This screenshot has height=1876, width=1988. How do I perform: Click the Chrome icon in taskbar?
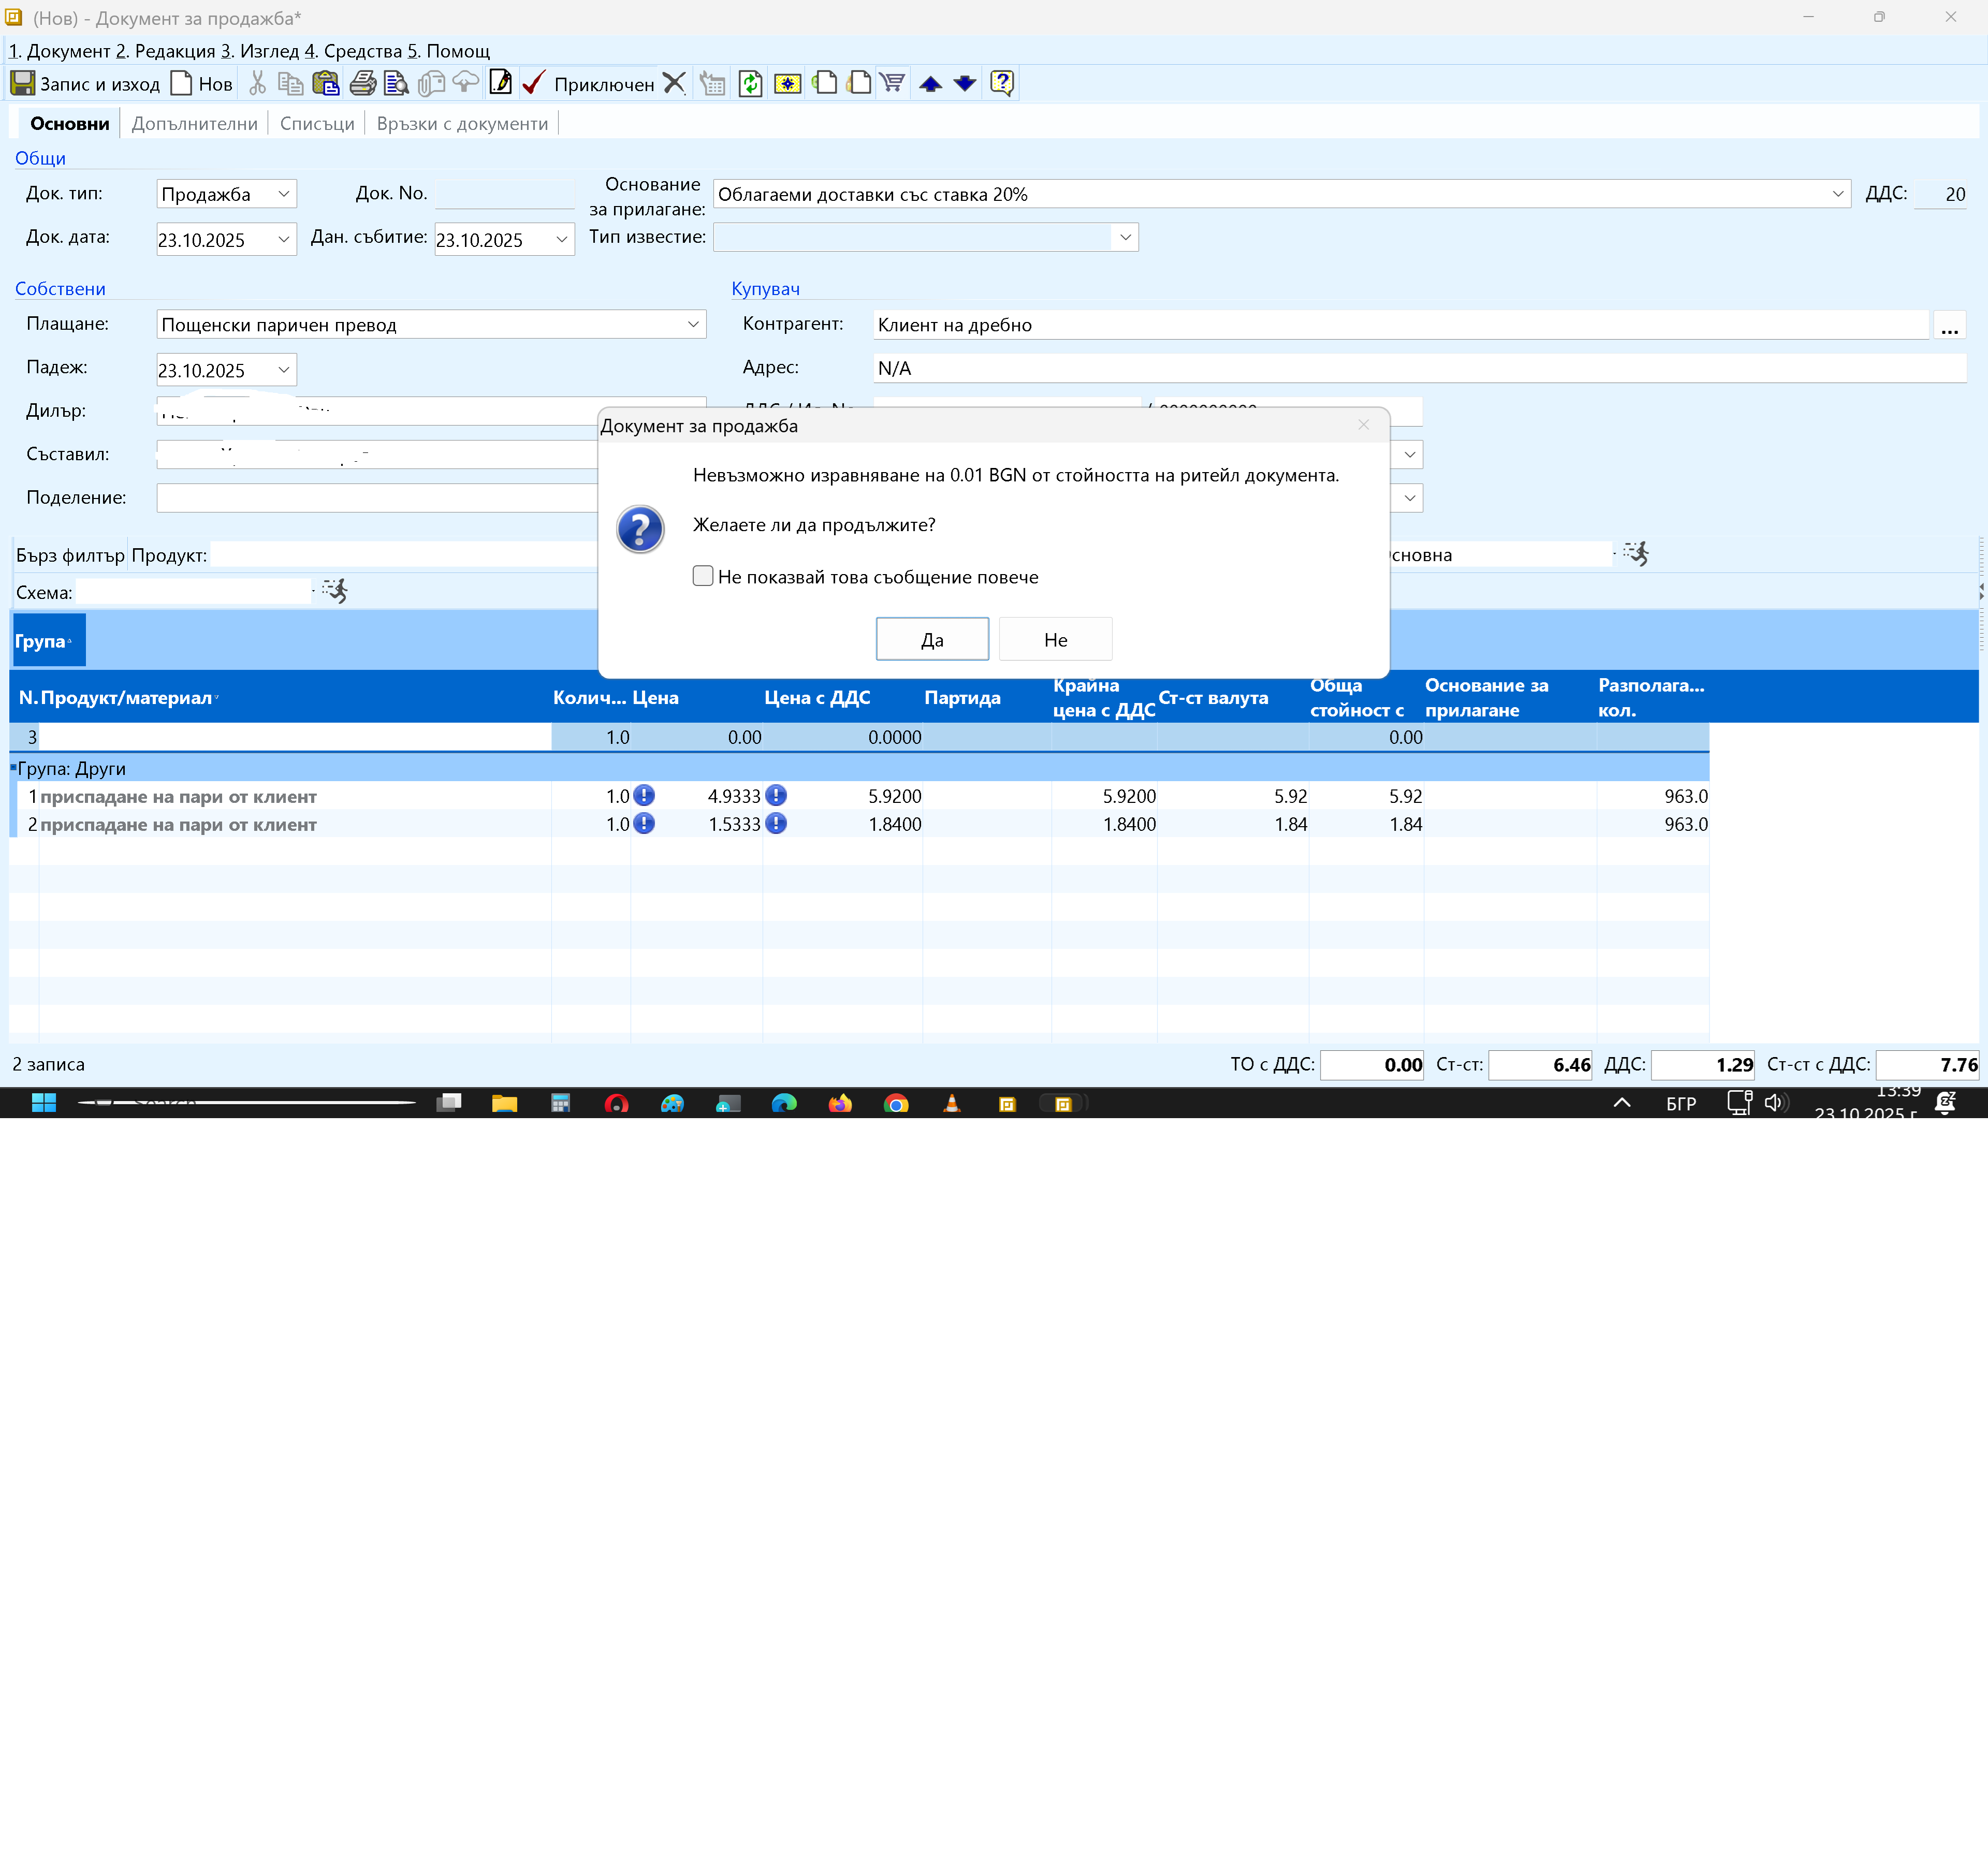click(896, 1104)
